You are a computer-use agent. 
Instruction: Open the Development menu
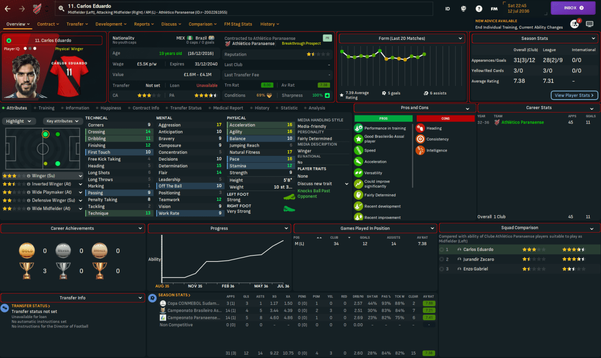click(x=112, y=24)
